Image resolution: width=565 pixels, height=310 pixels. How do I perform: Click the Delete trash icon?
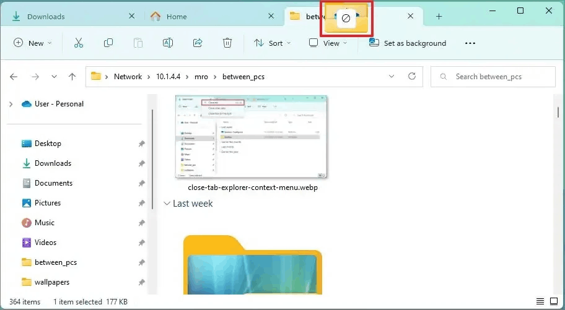point(227,43)
